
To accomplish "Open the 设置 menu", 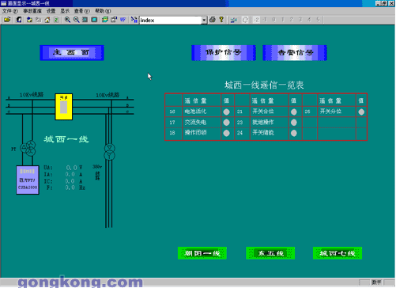I will tap(51, 11).
